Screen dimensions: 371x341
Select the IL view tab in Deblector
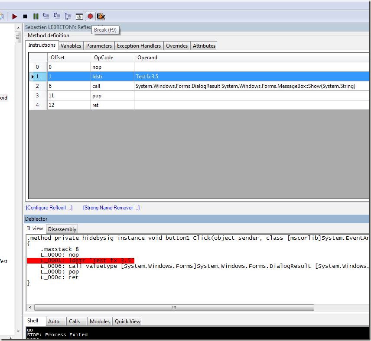pyautogui.click(x=35, y=228)
